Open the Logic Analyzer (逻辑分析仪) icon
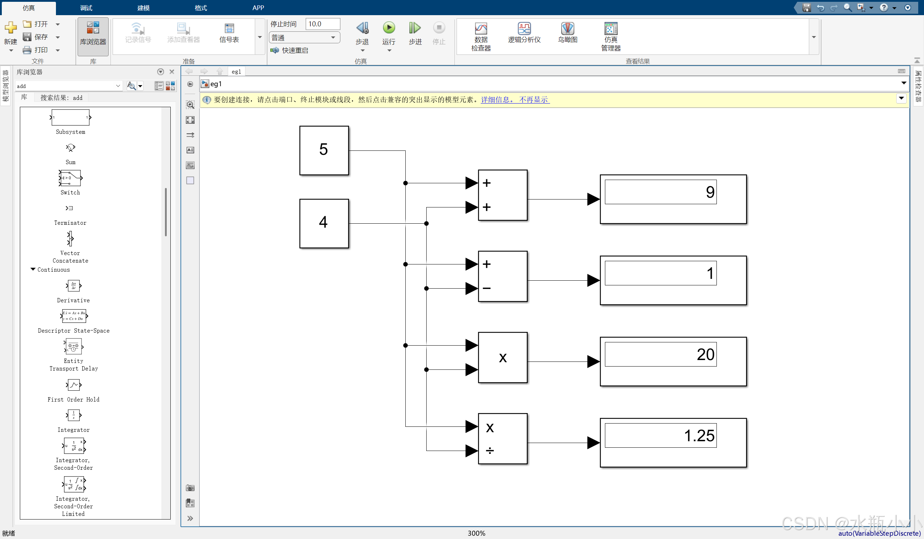 click(524, 29)
